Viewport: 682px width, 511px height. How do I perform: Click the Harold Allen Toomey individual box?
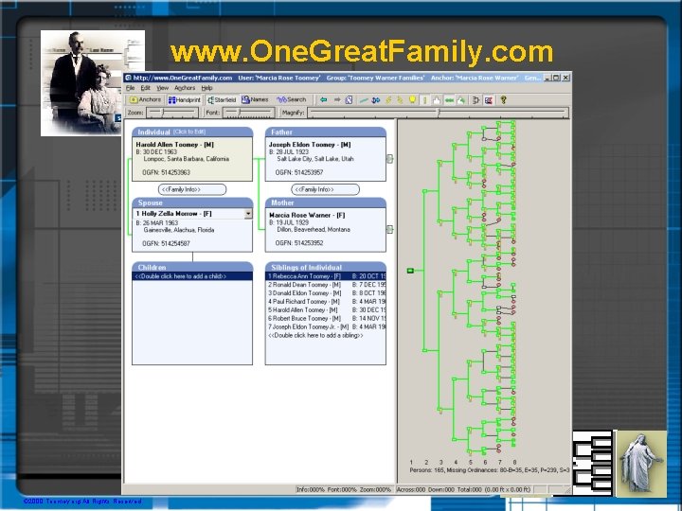point(192,159)
